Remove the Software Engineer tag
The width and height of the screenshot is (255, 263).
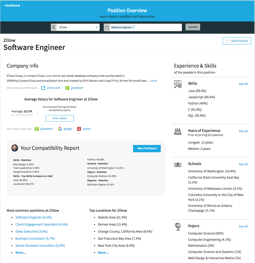[x=133, y=27]
